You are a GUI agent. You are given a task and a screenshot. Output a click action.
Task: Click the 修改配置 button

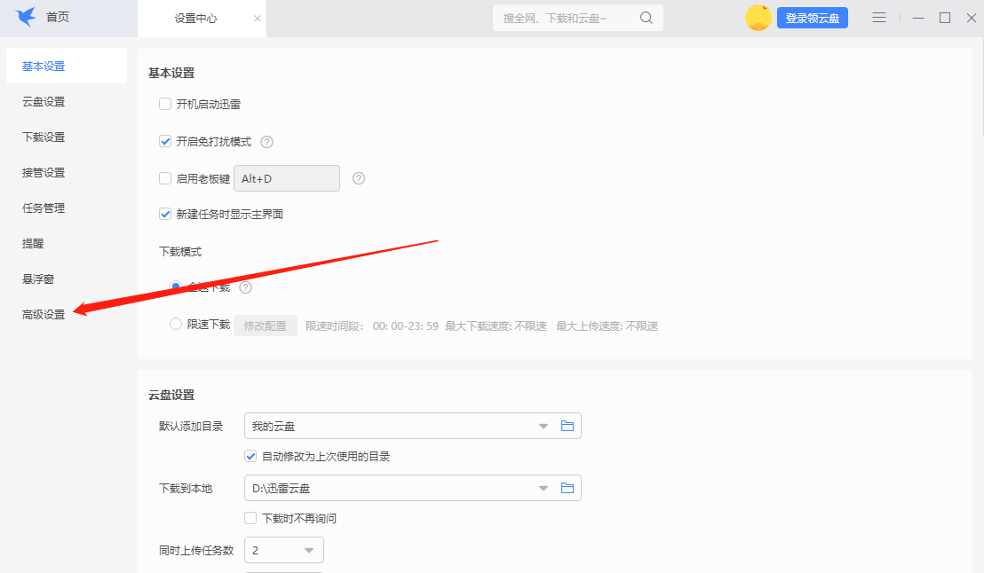coord(265,325)
